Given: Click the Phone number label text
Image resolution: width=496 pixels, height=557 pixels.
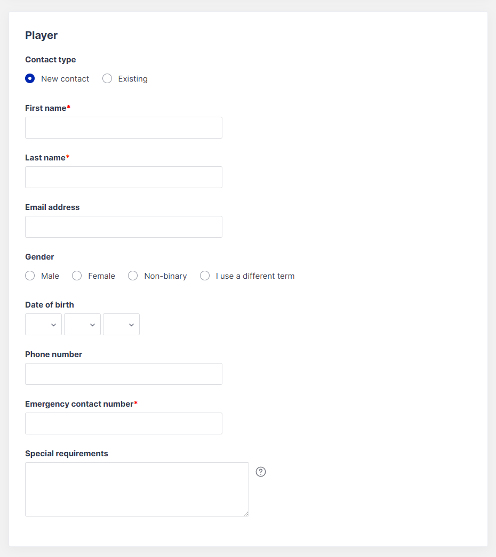Looking at the screenshot, I should pos(53,354).
